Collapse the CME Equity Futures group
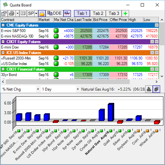The image size is (165, 165). 3,25
